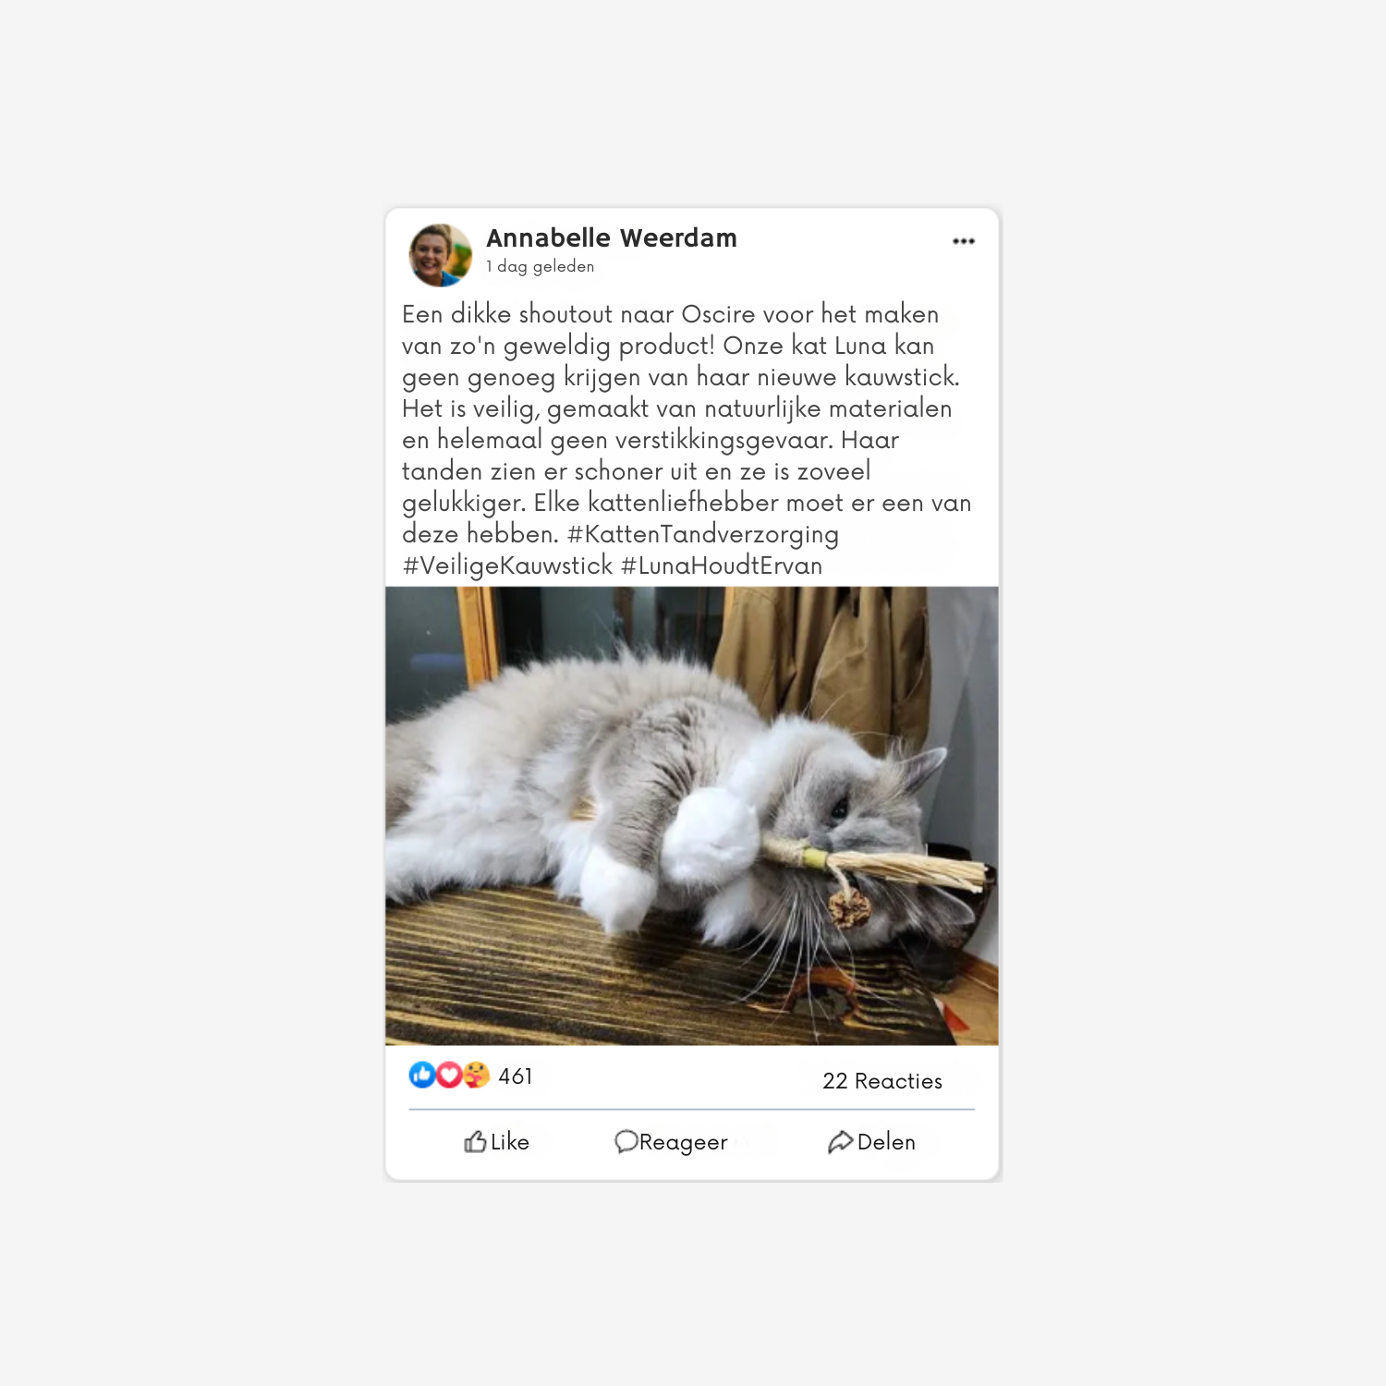The image size is (1386, 1386).
Task: Open Annabelle Weerdam's profile name link
Action: 612,238
